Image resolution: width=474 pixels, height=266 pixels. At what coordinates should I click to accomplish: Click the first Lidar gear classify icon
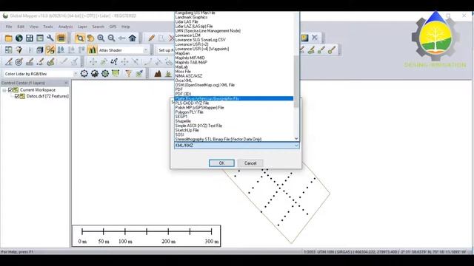point(84,74)
